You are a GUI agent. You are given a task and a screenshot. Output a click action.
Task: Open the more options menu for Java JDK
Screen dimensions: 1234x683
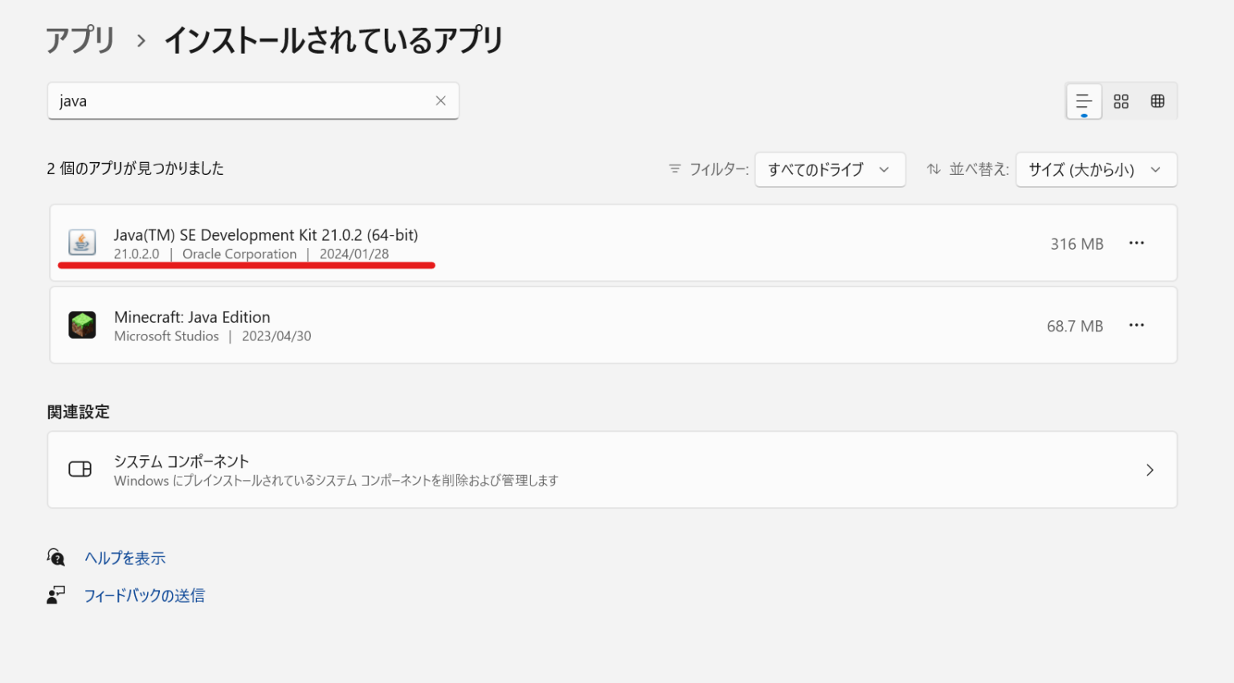click(1136, 243)
